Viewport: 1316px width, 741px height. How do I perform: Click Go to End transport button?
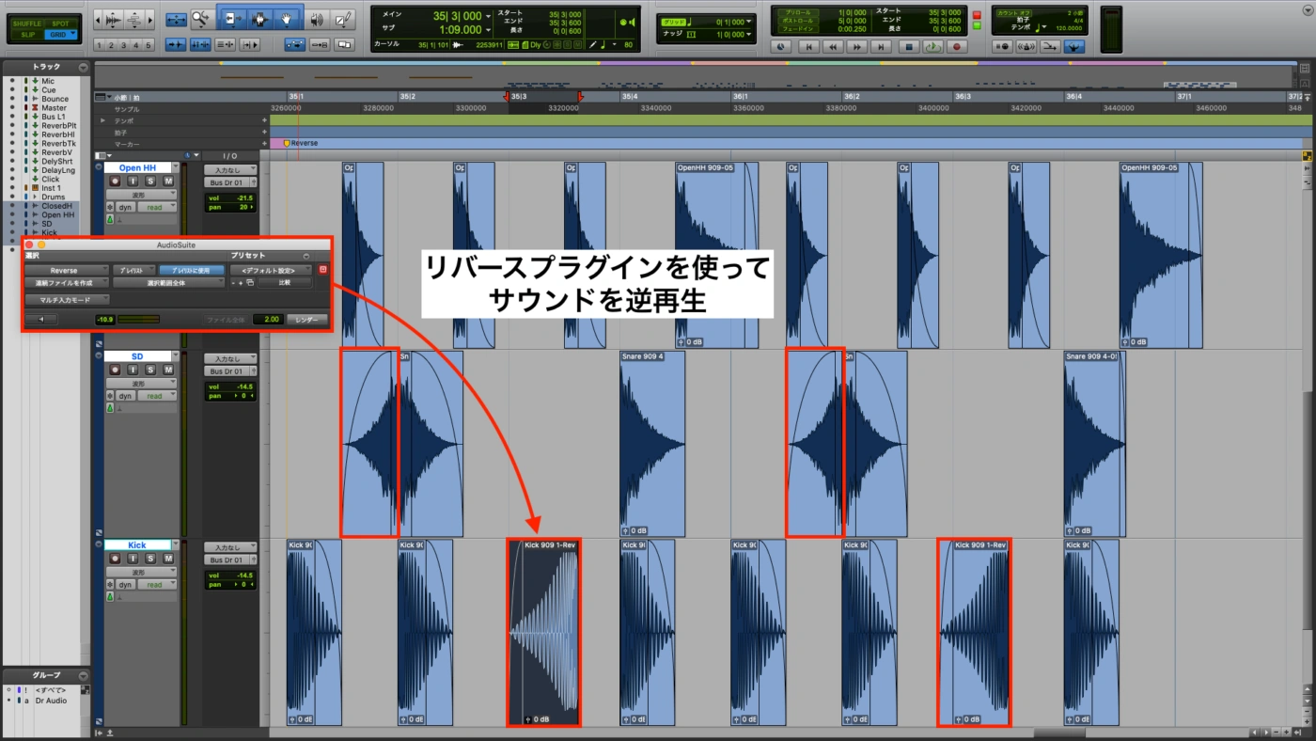(882, 46)
